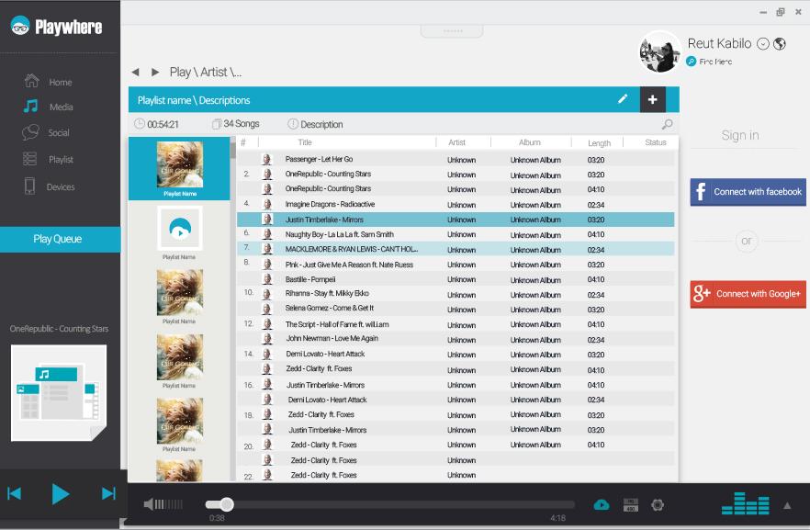
Task: Select The Script - Hall of Fame row
Action: pos(456,324)
